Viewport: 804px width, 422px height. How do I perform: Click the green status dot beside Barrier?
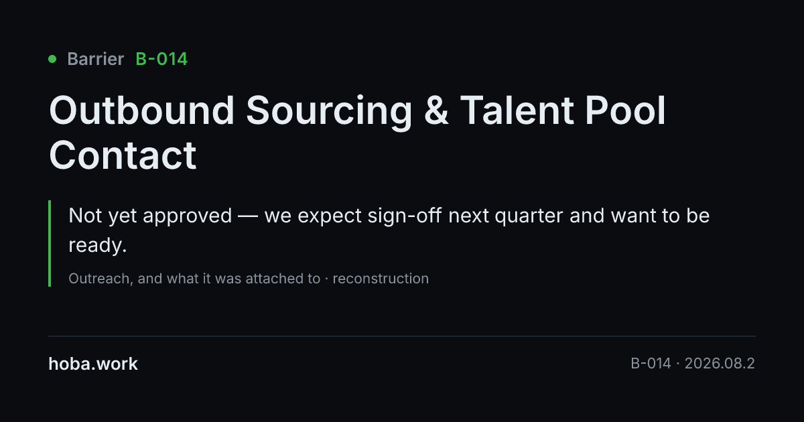pyautogui.click(x=52, y=59)
